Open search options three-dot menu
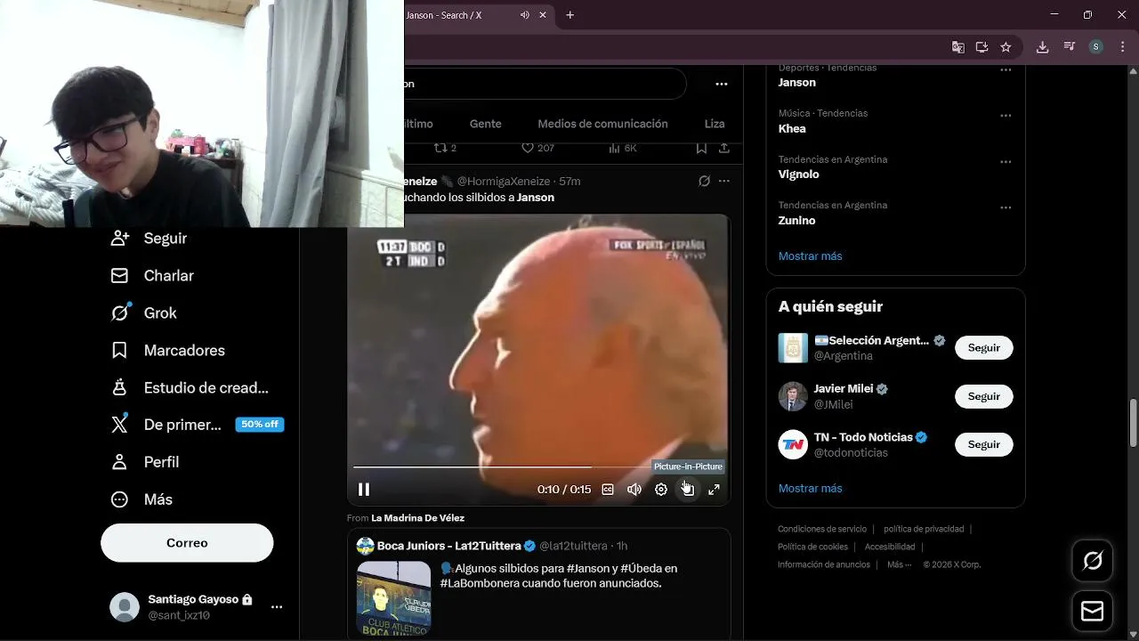1139x641 pixels. pyautogui.click(x=722, y=84)
